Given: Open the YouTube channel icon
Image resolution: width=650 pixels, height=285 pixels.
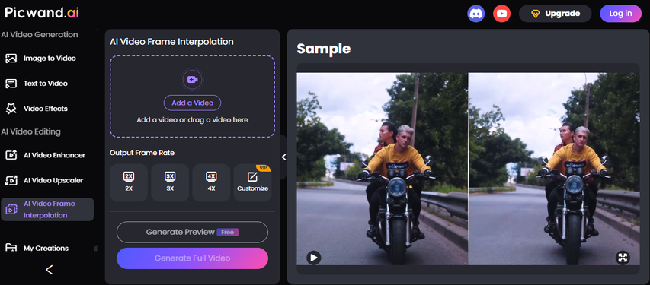Looking at the screenshot, I should pos(501,14).
